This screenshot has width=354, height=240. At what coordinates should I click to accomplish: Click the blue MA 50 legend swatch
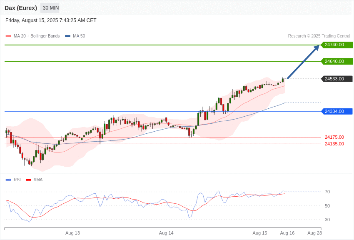(67, 36)
